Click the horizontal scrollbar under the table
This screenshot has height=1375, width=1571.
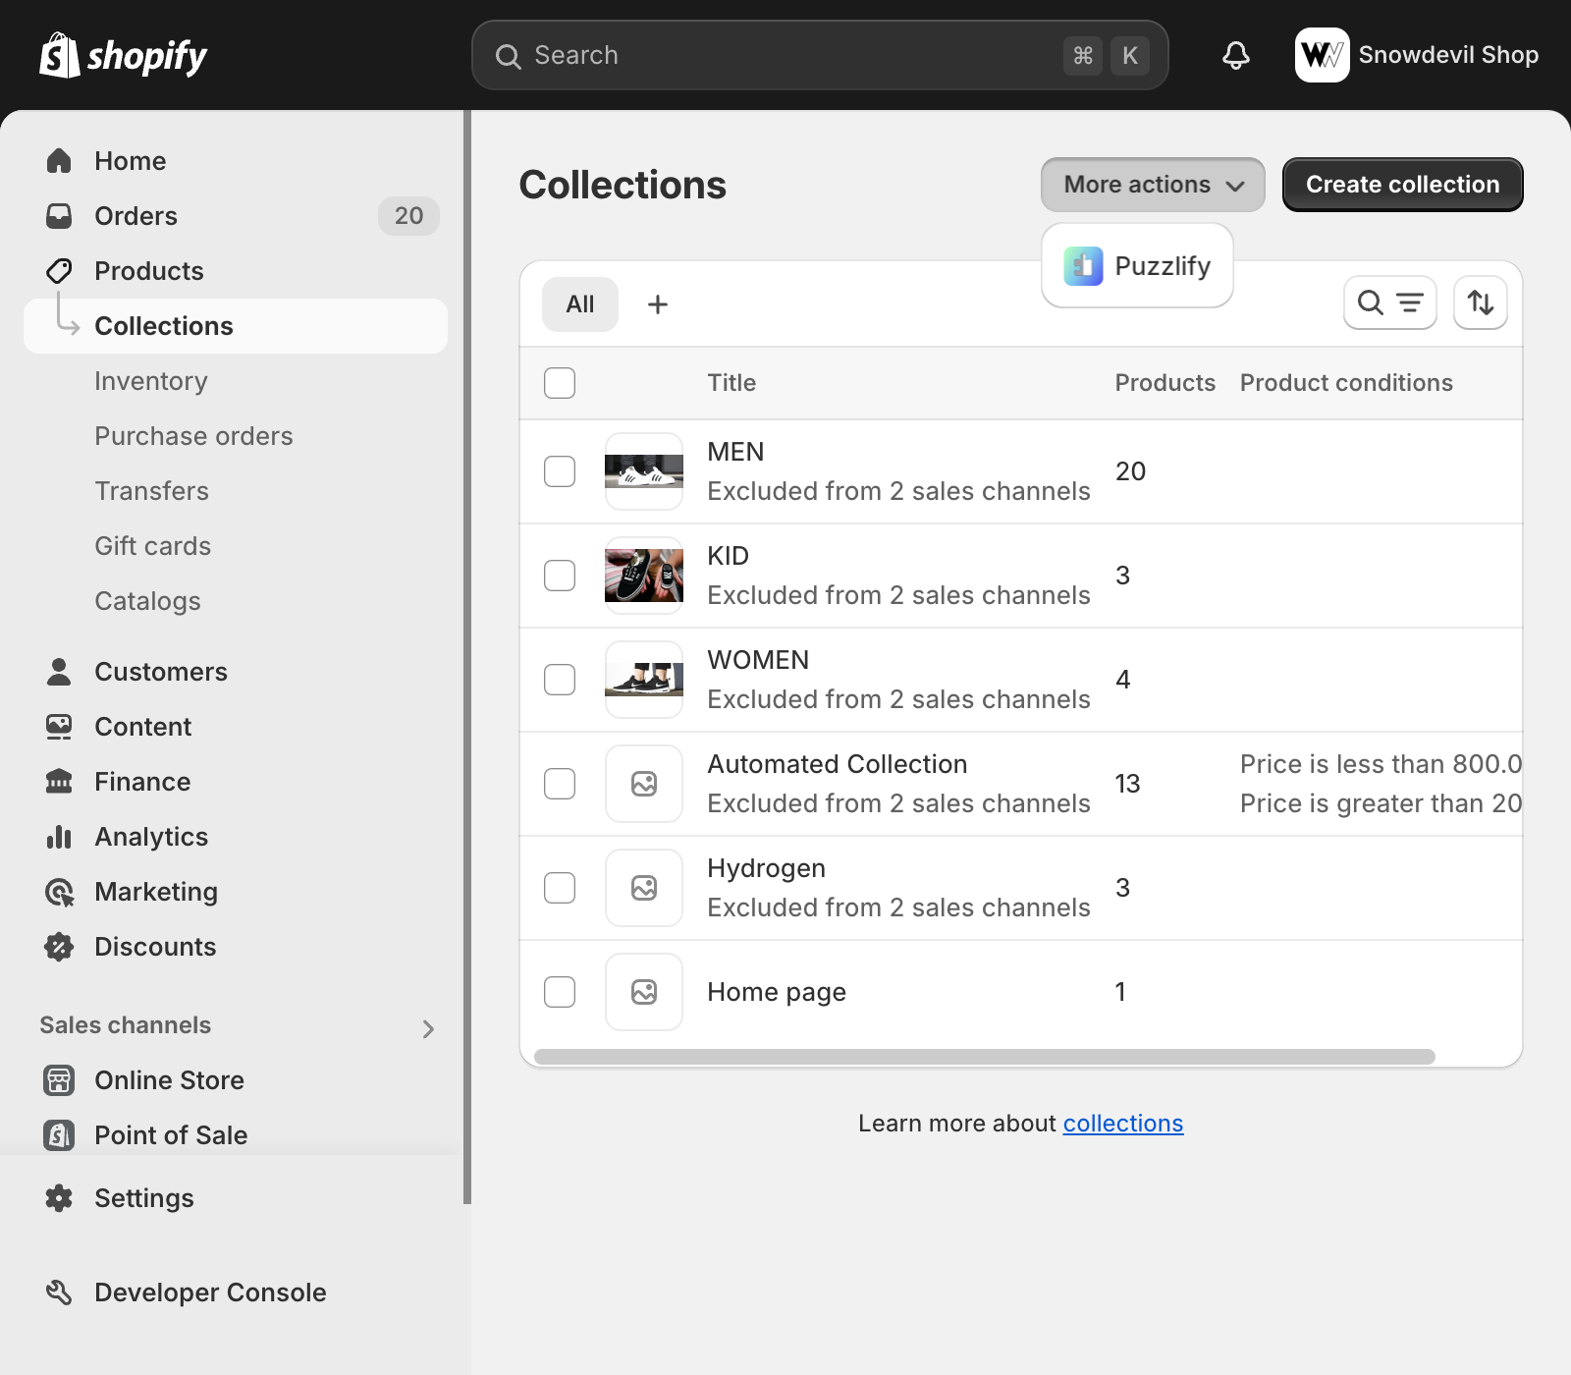click(984, 1057)
